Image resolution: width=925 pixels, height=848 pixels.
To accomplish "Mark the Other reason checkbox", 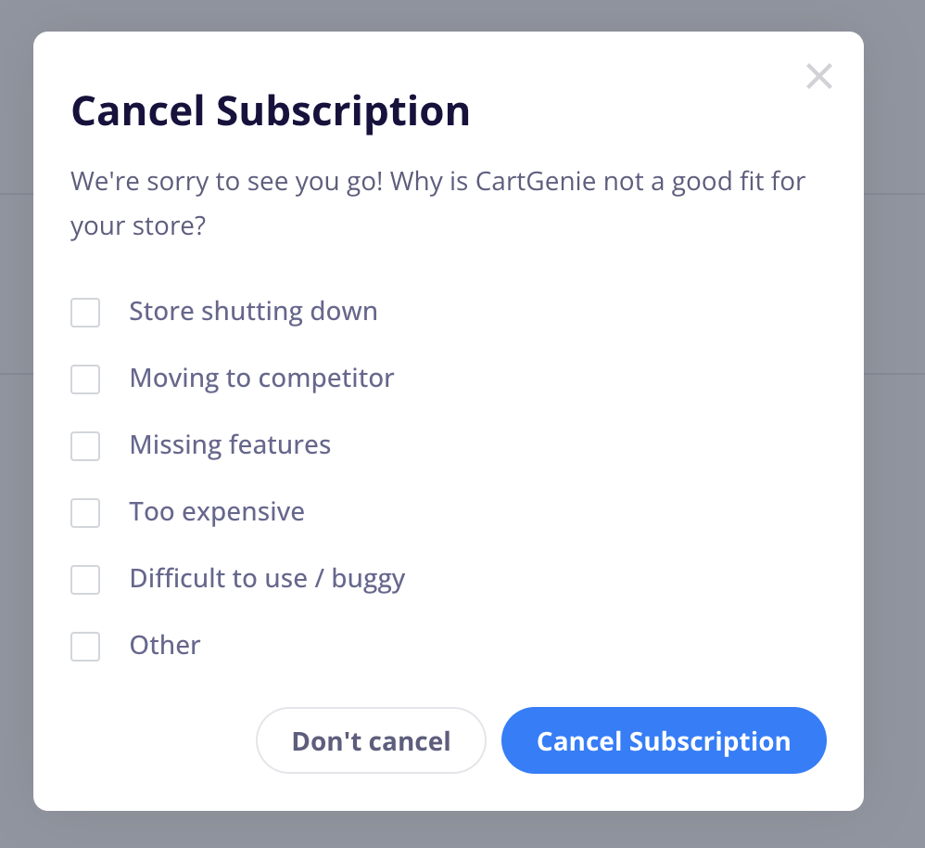I will 85,646.
